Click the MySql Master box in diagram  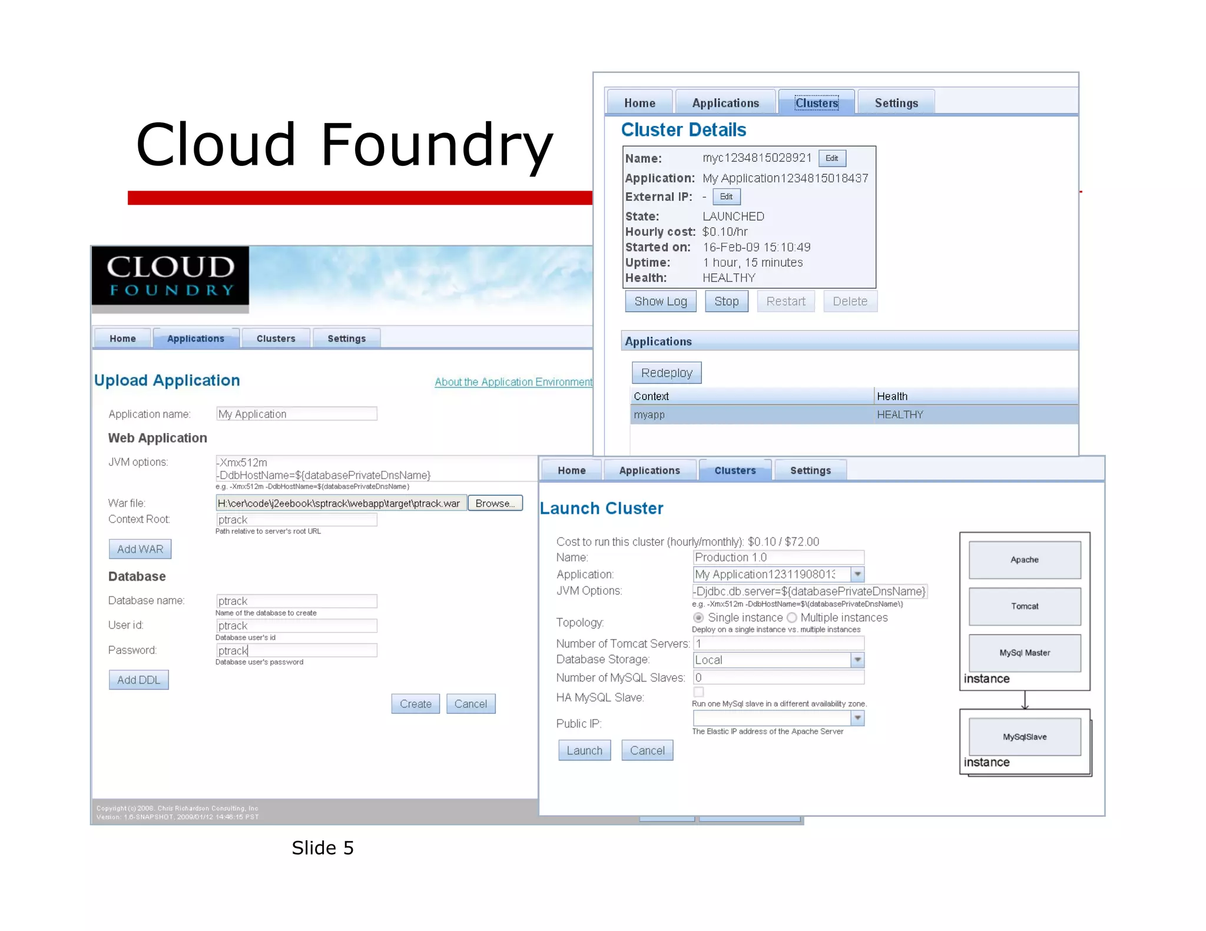point(1025,653)
